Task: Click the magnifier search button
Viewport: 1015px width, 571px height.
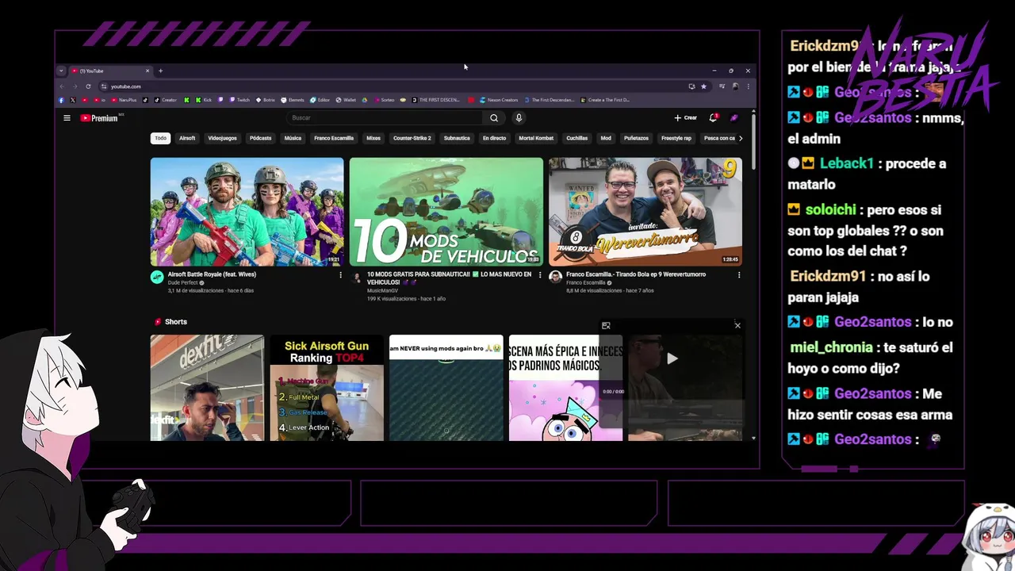Action: pyautogui.click(x=494, y=118)
